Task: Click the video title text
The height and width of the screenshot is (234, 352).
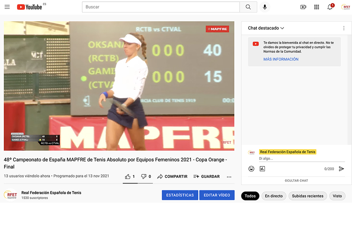Action: click(115, 163)
